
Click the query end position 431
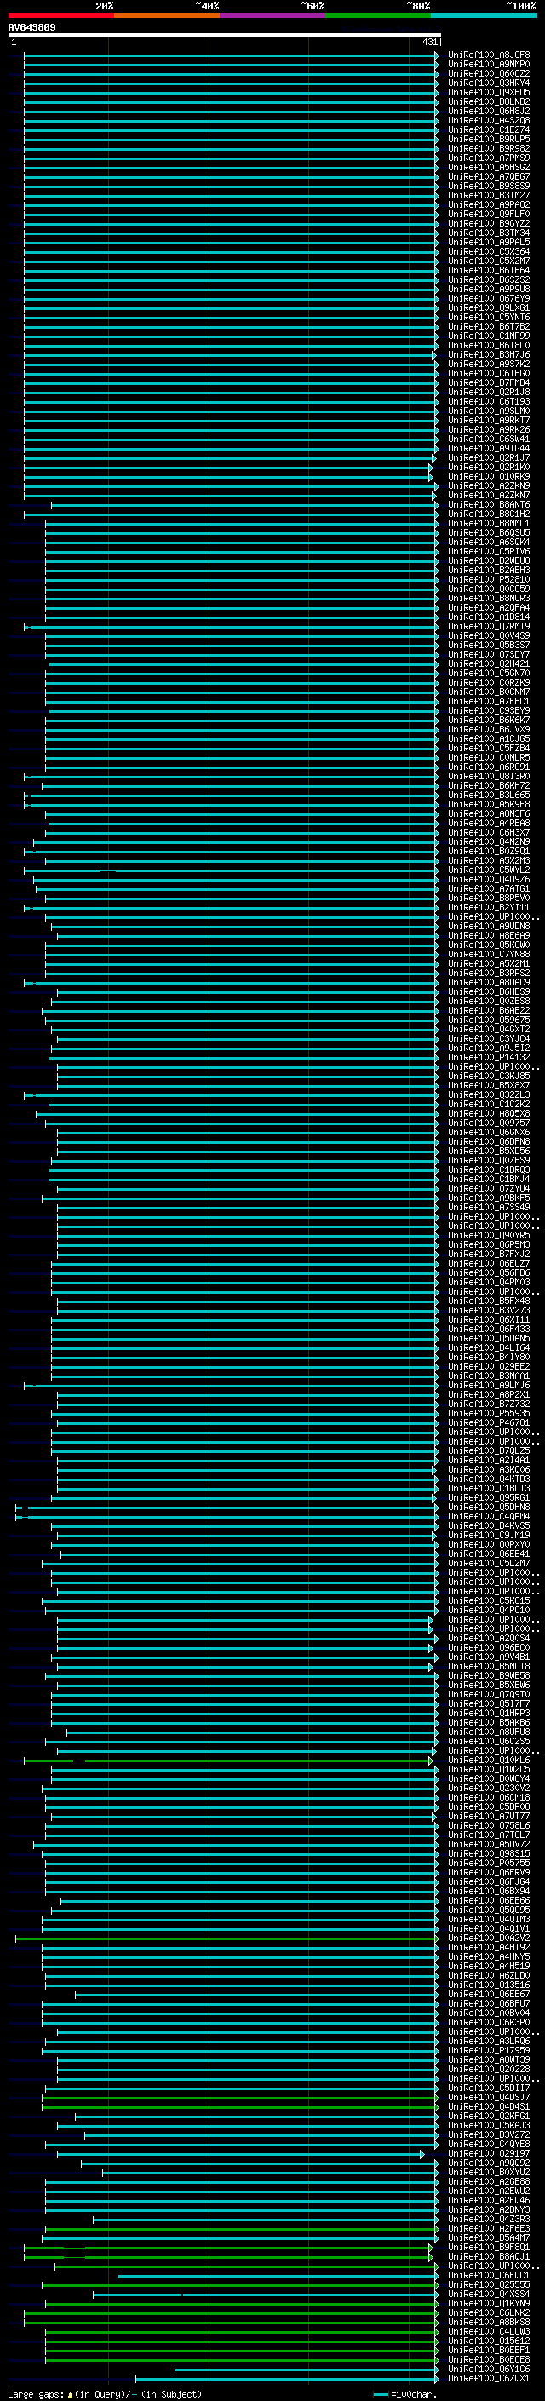(x=429, y=42)
